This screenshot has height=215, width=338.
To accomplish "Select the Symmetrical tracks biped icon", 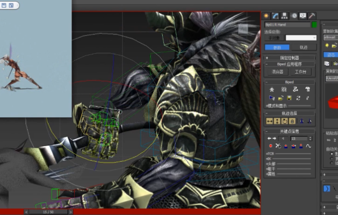I will (302, 121).
